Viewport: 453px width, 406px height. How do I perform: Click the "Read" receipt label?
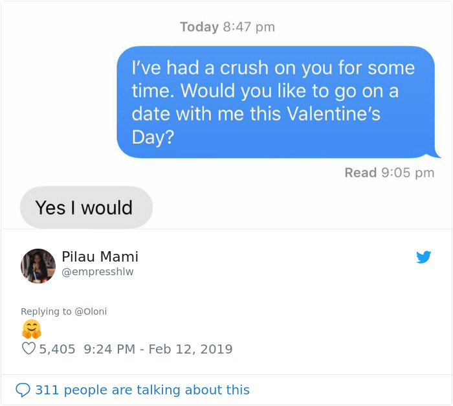pyautogui.click(x=360, y=172)
